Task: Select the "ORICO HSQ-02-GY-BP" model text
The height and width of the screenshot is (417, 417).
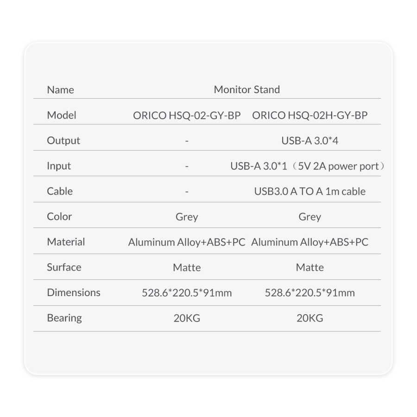Action: pyautogui.click(x=187, y=115)
